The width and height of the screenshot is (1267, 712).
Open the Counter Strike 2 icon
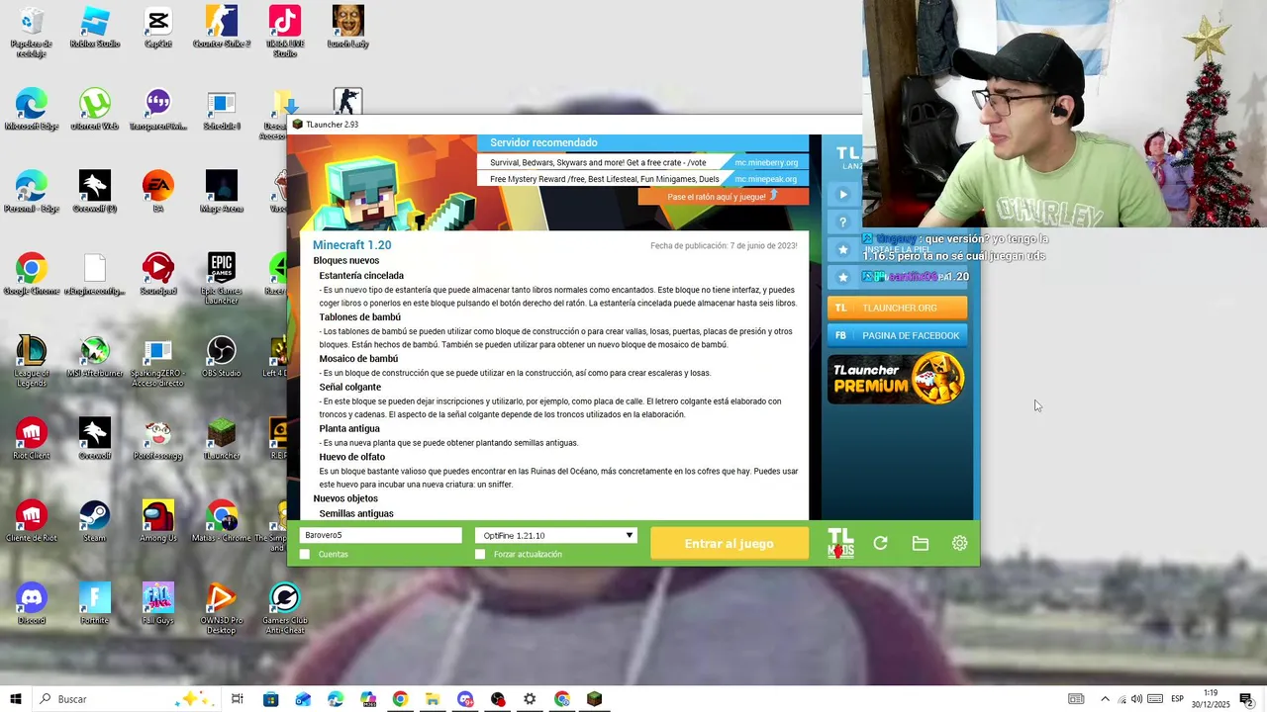coord(222,27)
